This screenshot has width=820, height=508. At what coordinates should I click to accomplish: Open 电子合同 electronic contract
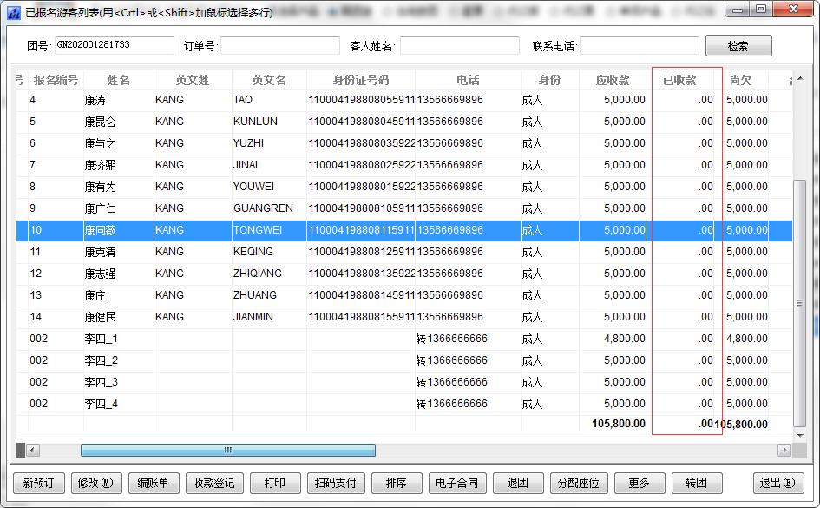456,483
